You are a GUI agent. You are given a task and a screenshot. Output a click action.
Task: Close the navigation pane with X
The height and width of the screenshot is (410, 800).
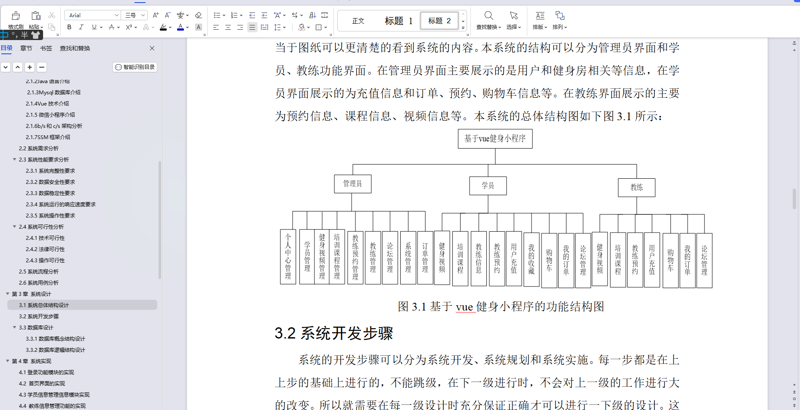[x=152, y=48]
